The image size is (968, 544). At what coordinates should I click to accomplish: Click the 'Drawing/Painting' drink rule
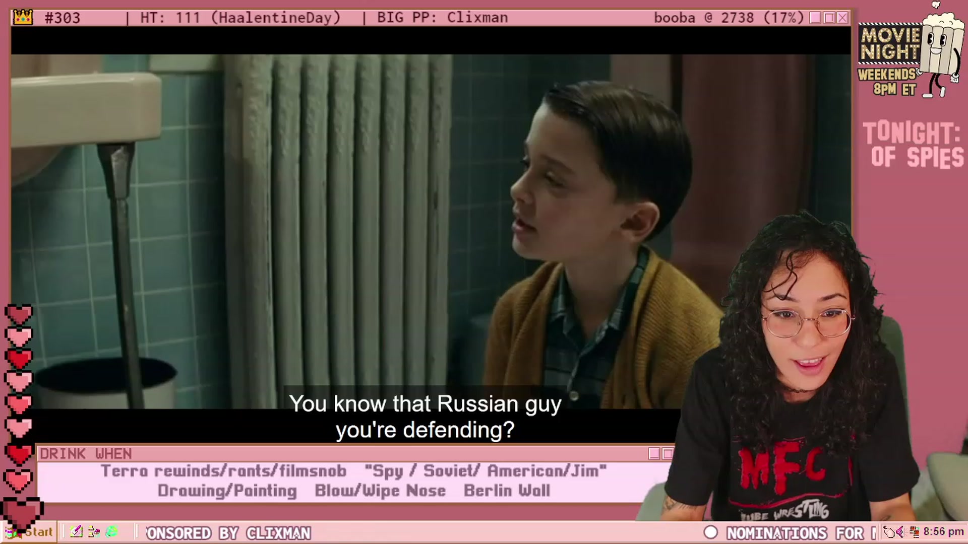tap(227, 491)
